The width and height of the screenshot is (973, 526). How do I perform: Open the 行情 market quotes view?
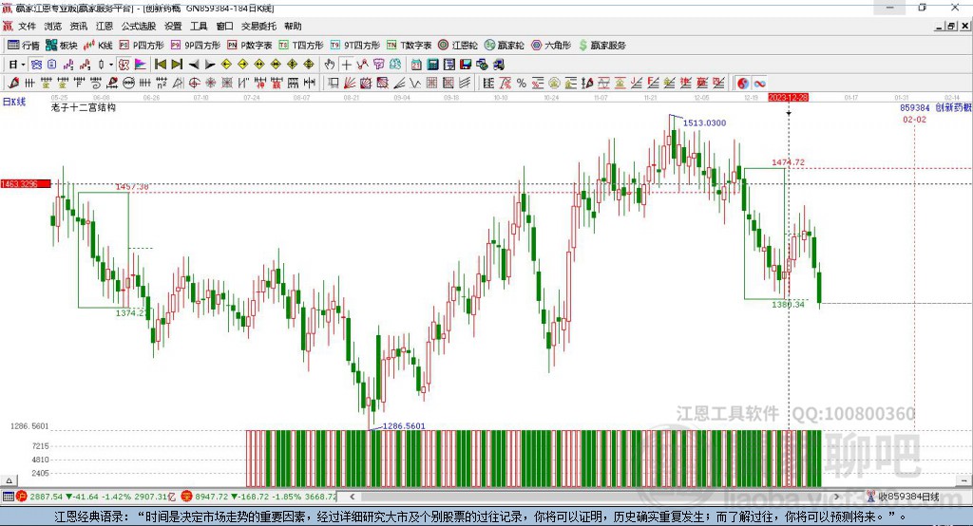pos(24,46)
